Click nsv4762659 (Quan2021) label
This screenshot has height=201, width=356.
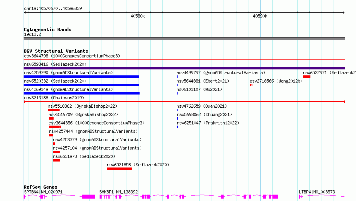[x=202, y=106]
